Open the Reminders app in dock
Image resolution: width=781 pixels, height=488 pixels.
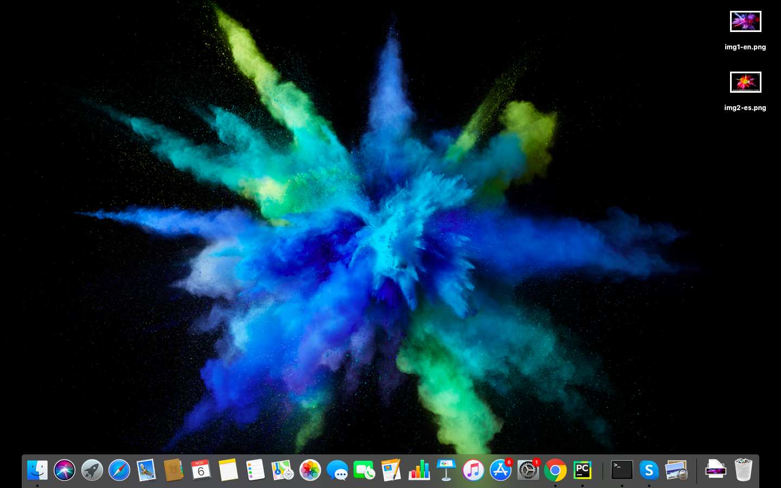point(255,470)
